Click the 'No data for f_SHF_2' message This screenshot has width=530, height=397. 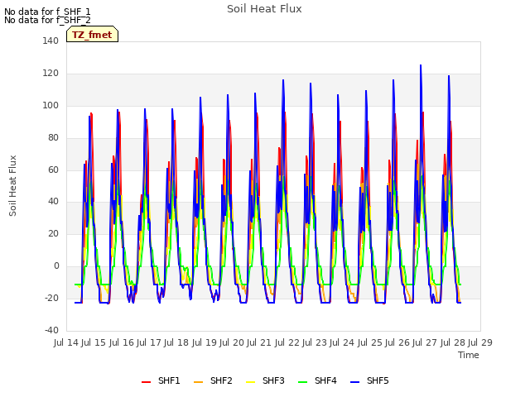point(47,20)
